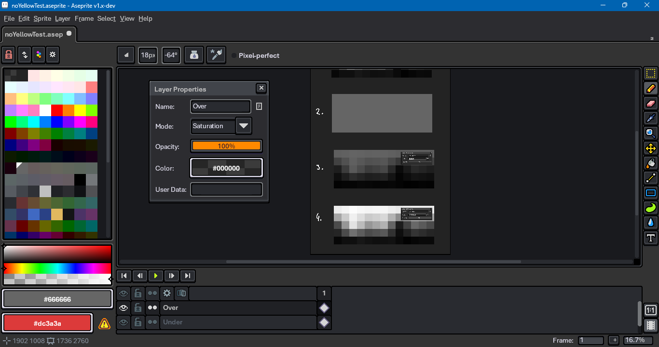
Task: Open the Sprite menu
Action: click(42, 18)
